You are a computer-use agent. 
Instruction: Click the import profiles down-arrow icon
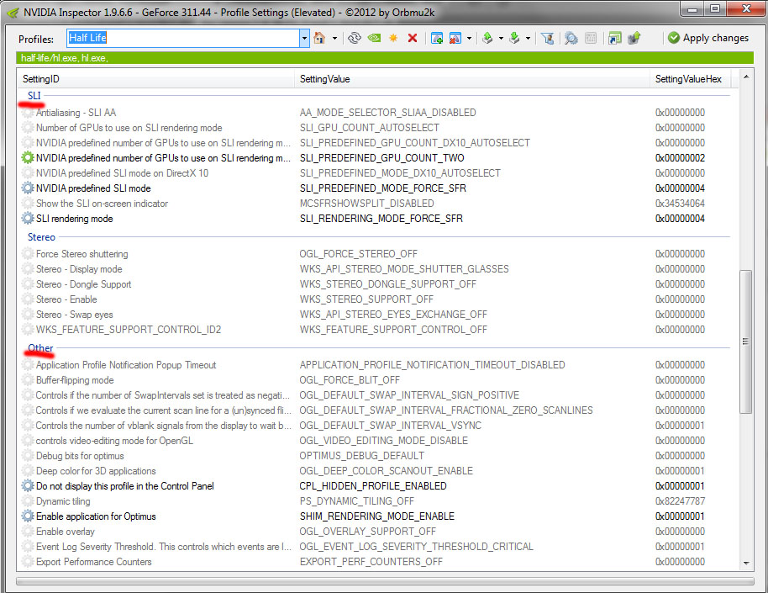(x=514, y=38)
